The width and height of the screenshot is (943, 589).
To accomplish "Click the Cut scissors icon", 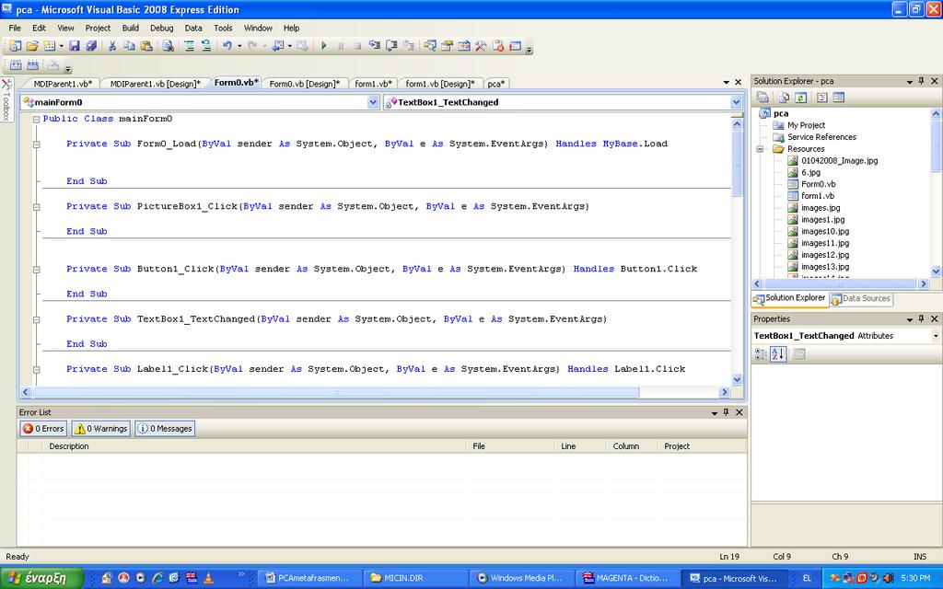I will [111, 46].
